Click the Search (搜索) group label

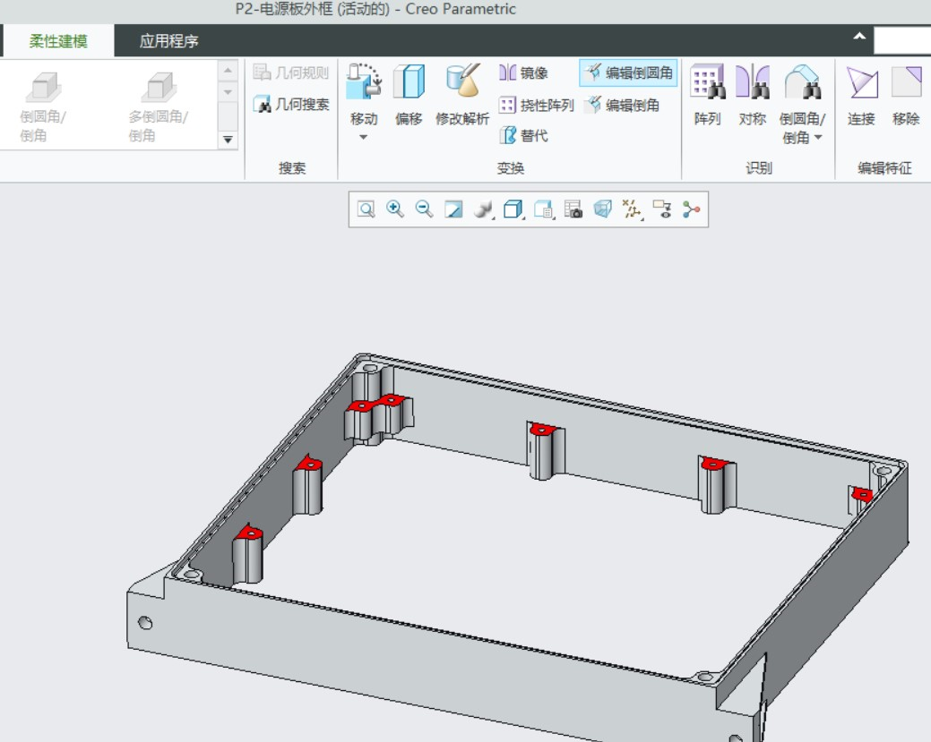292,168
